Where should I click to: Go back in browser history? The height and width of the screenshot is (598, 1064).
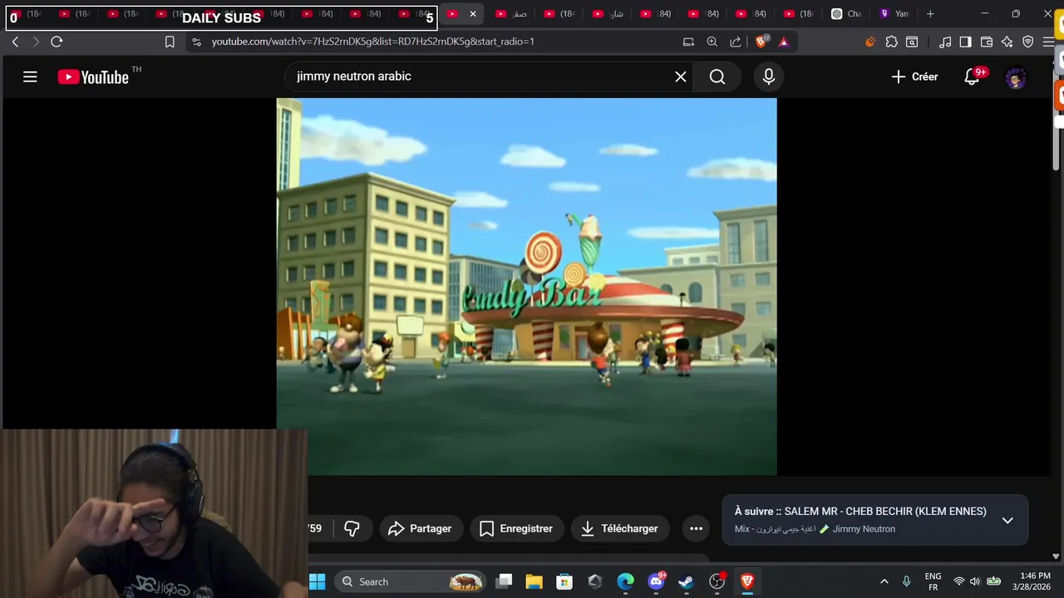pos(15,42)
